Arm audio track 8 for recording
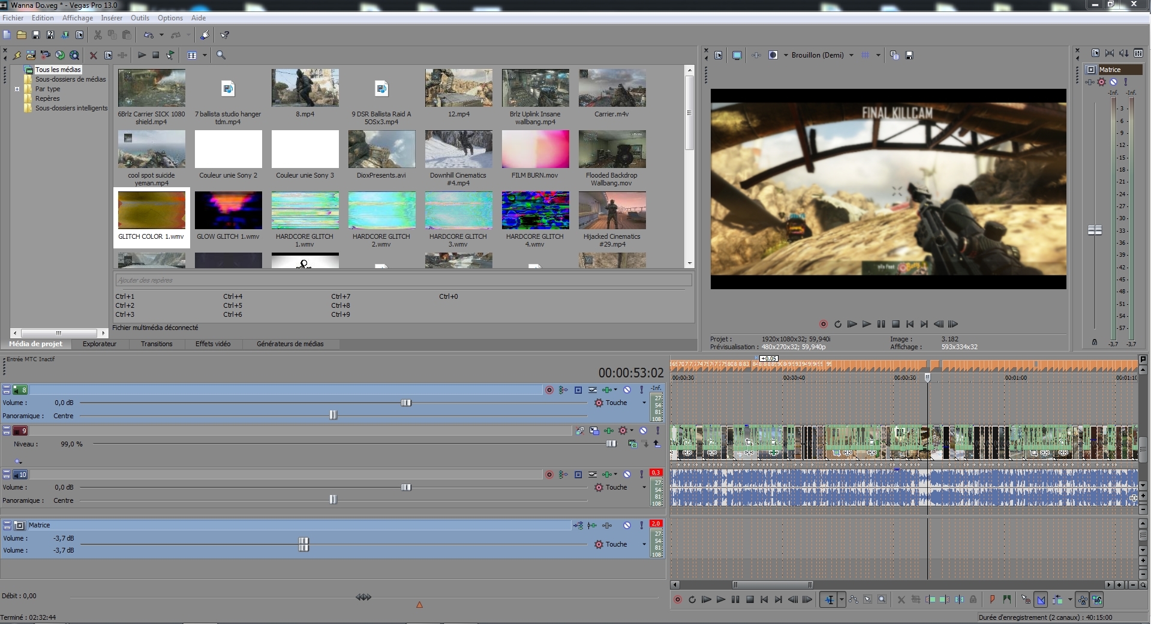 coord(549,390)
